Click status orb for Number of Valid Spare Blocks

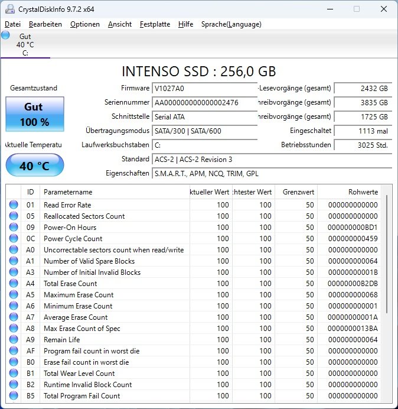(14, 261)
